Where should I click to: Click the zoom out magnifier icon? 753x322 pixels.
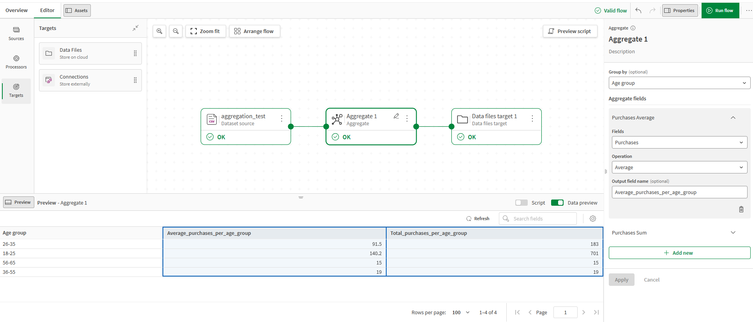(176, 31)
